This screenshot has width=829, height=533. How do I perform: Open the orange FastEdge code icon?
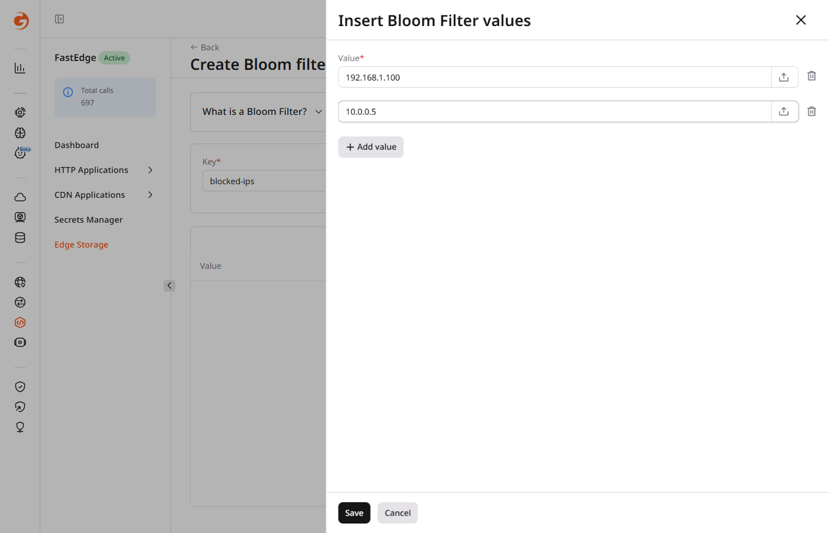20,323
